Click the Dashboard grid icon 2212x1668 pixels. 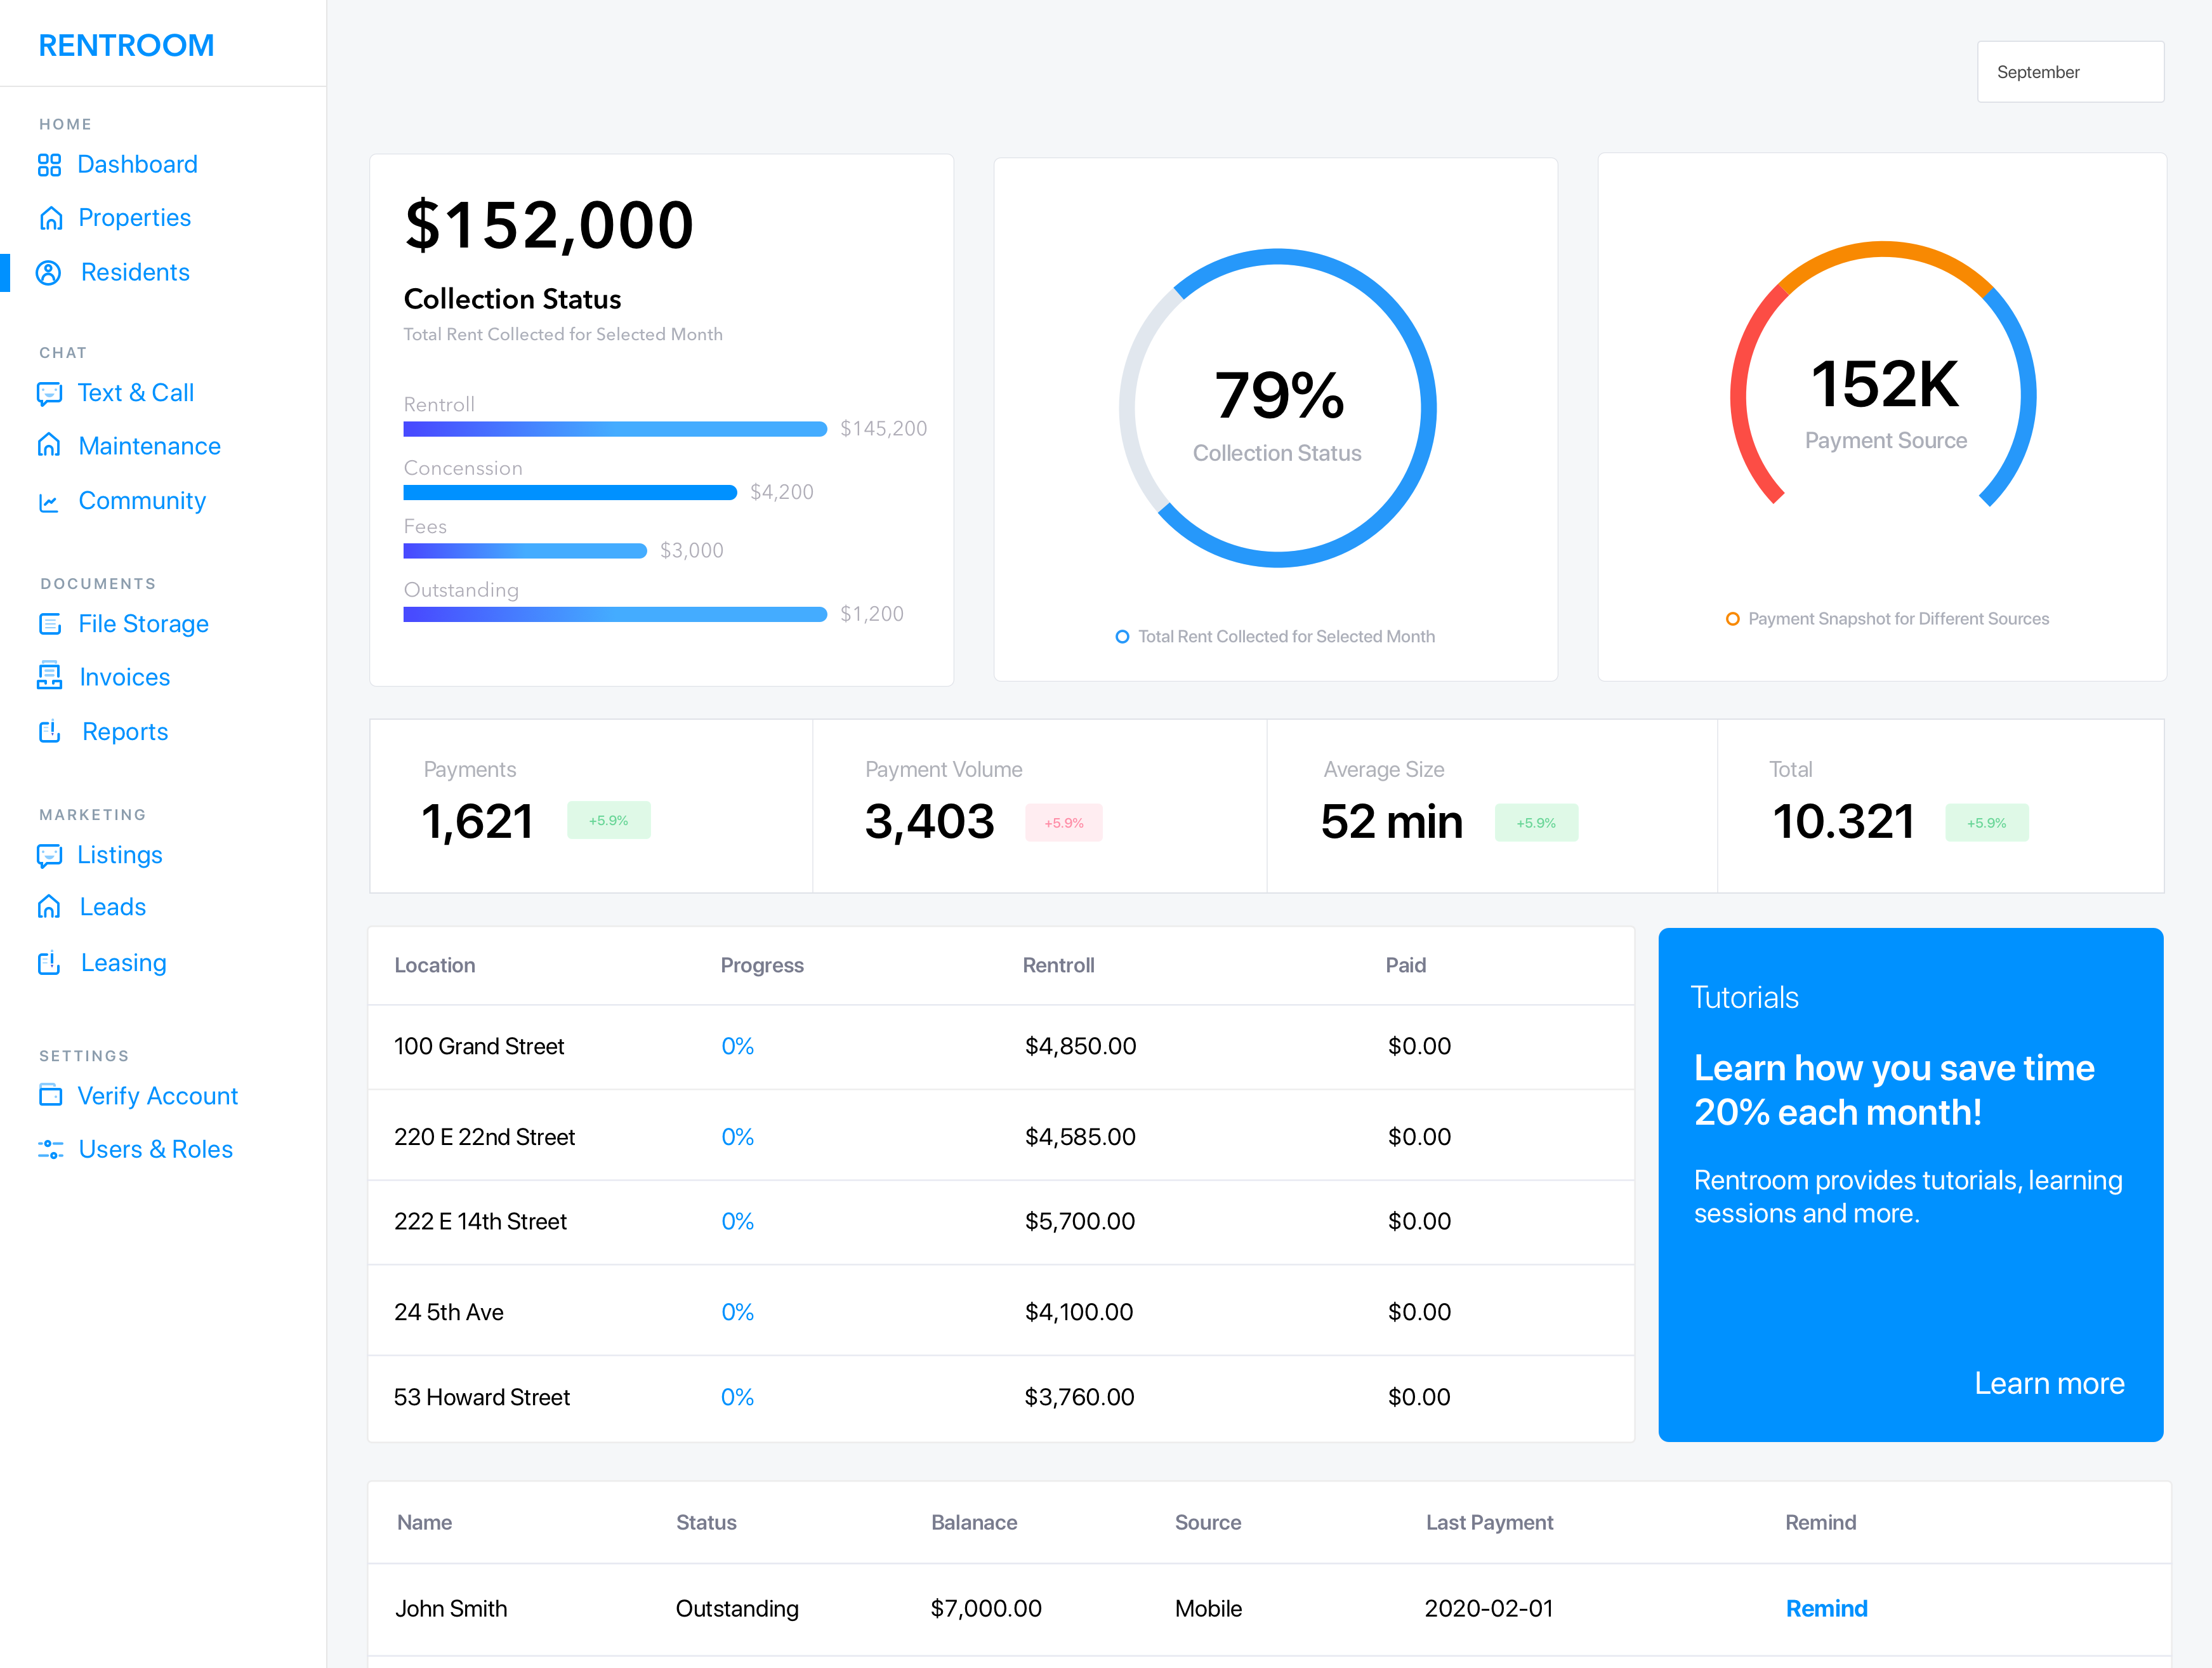[x=49, y=165]
